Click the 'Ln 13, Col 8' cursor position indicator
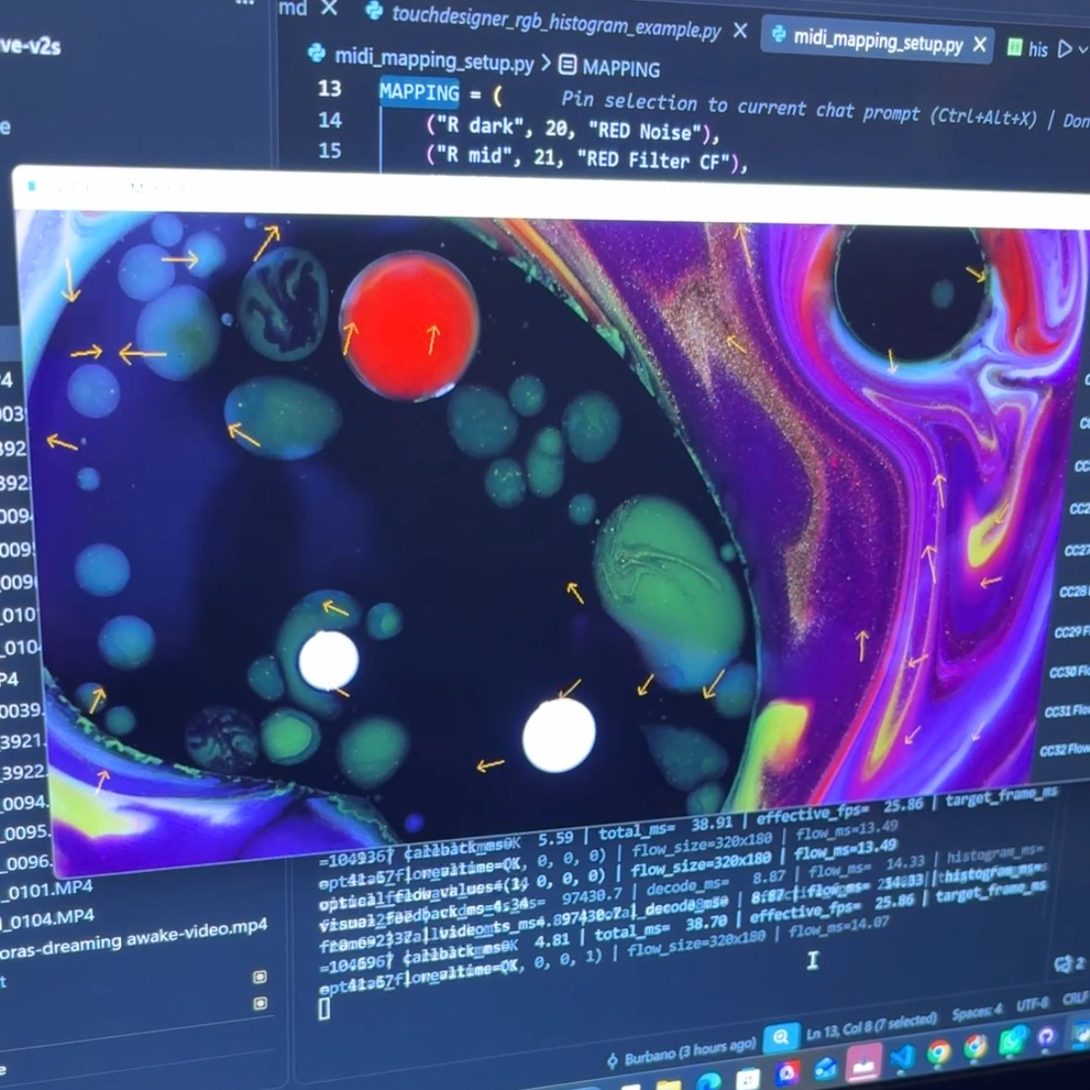 [871, 1027]
